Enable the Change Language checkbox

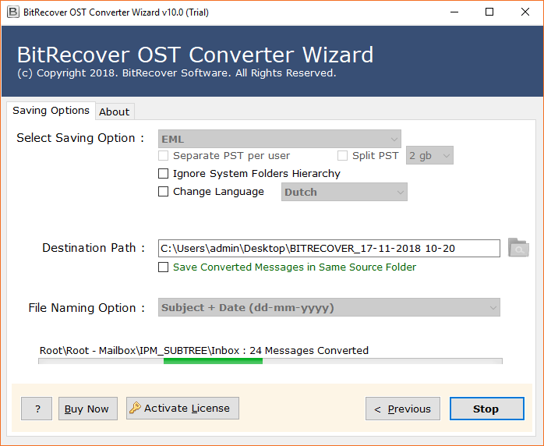coord(163,191)
